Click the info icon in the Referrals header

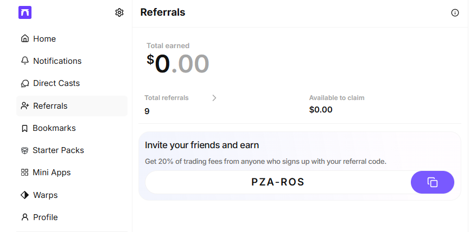click(455, 13)
